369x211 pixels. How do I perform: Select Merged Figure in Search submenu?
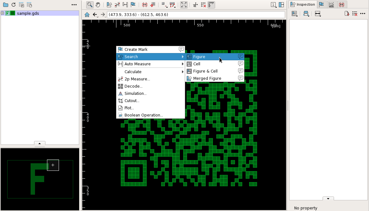pyautogui.click(x=215, y=78)
